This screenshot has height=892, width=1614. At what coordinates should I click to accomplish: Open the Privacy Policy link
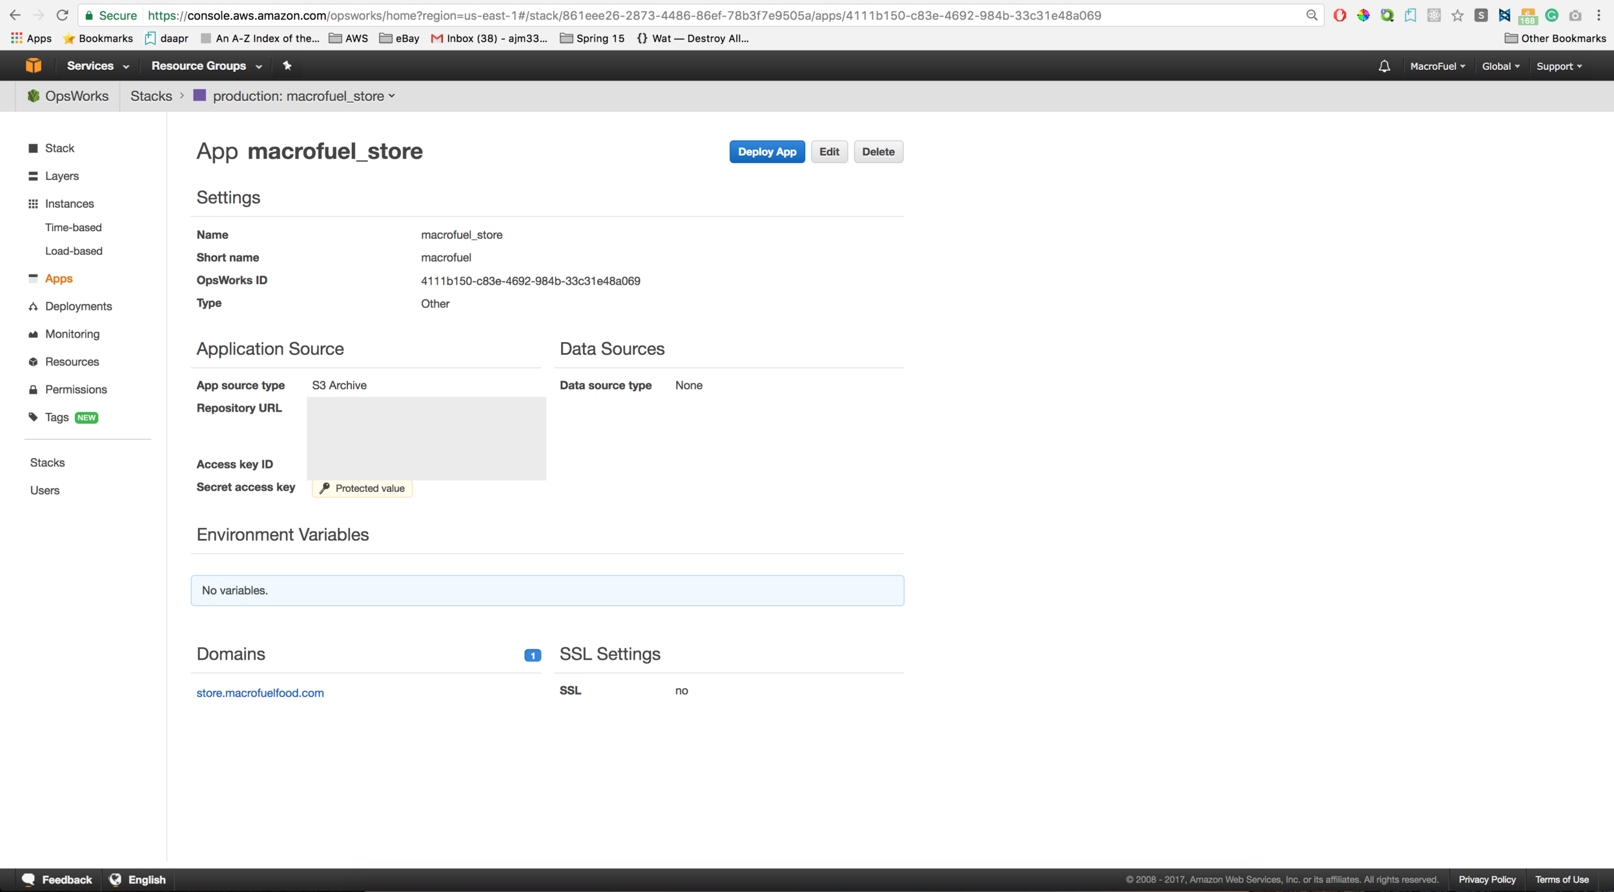click(1487, 880)
